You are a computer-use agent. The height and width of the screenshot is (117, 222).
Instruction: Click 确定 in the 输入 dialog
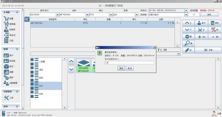tap(121, 68)
